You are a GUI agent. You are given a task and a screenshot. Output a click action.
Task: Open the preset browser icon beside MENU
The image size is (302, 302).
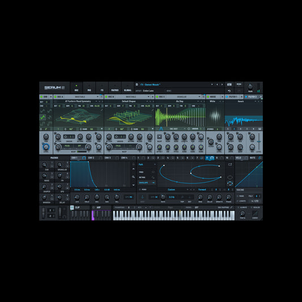229,84
